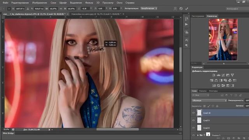The height and width of the screenshot is (140, 249).
Task: Click the rotation angle input field
Action: pos(86,9)
